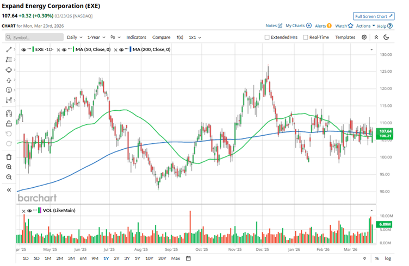Select the 5Y time range tab
409x266 pixels.
(138, 258)
